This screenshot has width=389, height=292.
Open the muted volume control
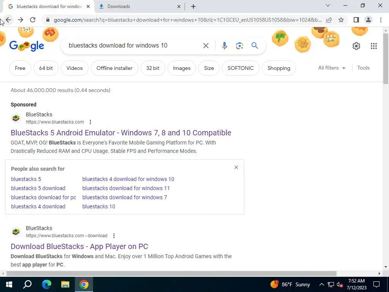(340, 284)
